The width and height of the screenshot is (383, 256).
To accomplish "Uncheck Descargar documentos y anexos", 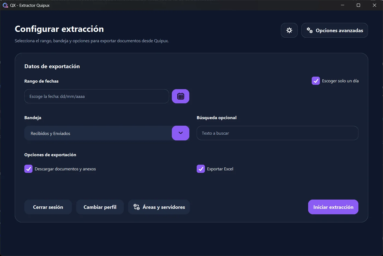I will 28,169.
